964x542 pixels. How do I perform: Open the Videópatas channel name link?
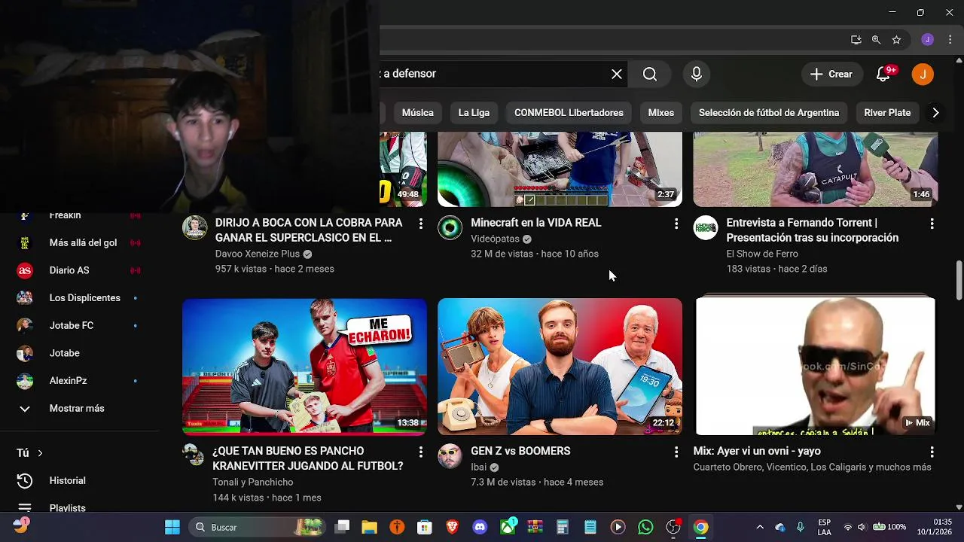click(495, 239)
